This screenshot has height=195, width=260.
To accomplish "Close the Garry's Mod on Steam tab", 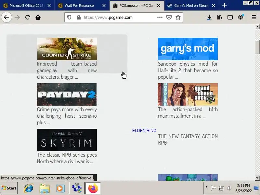I will pos(214,6).
